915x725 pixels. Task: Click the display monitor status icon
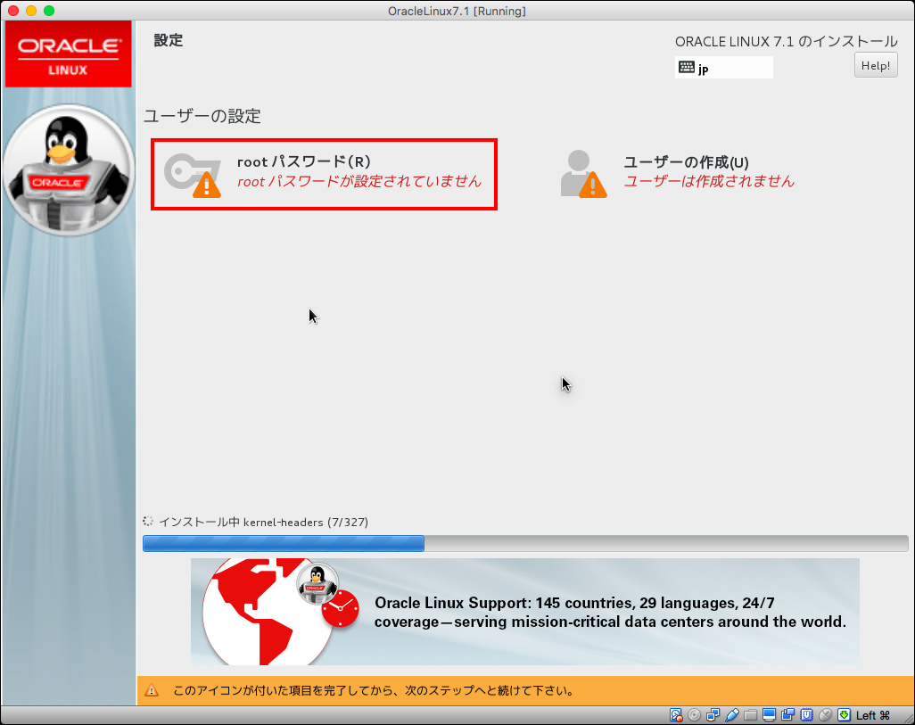[769, 715]
